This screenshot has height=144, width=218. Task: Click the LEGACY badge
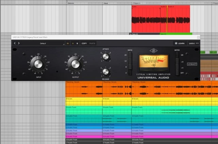click(x=192, y=64)
